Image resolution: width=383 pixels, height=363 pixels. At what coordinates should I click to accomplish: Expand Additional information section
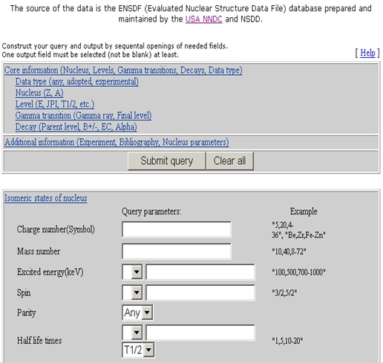click(117, 142)
